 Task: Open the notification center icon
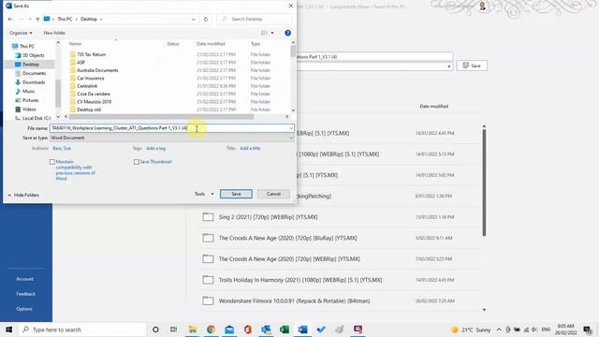click(588, 330)
